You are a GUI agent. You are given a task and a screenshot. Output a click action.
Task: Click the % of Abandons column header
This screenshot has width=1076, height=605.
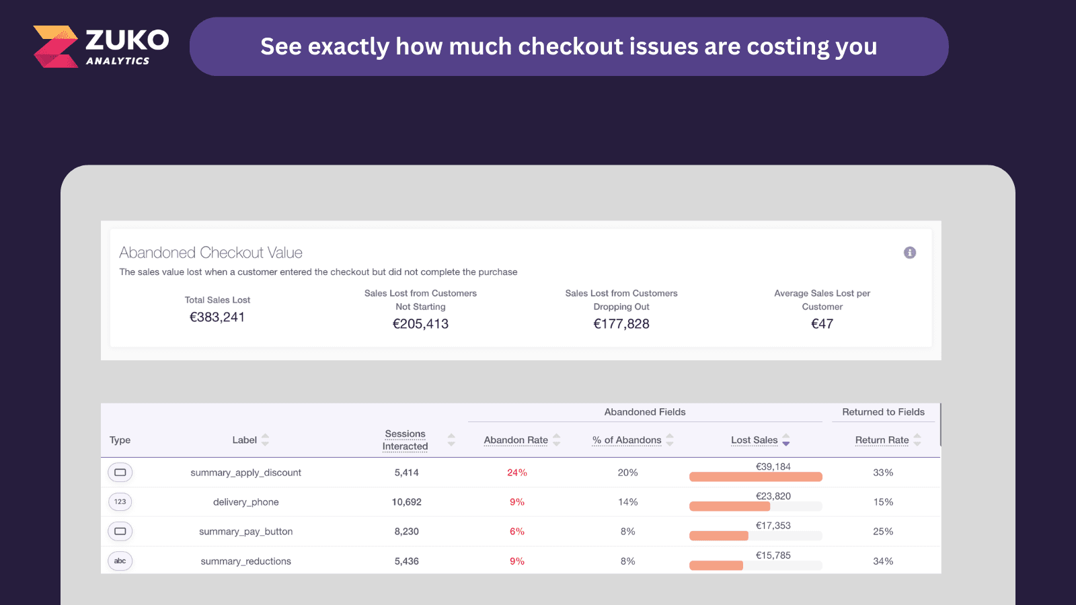pyautogui.click(x=627, y=440)
